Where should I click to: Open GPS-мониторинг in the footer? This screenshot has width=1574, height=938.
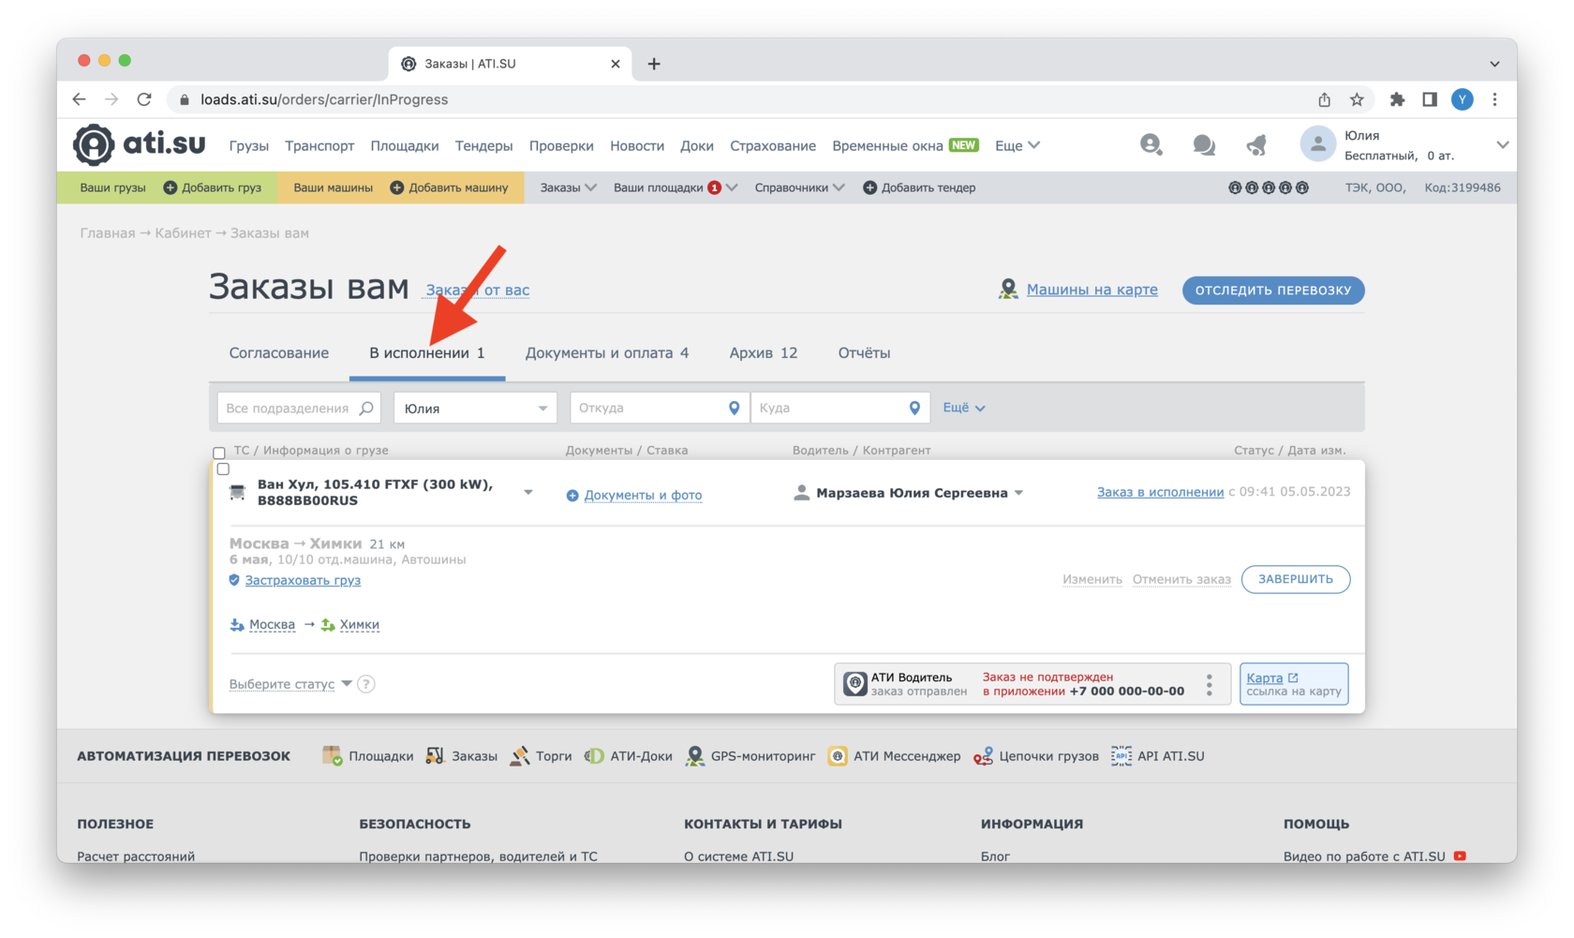click(x=750, y=756)
